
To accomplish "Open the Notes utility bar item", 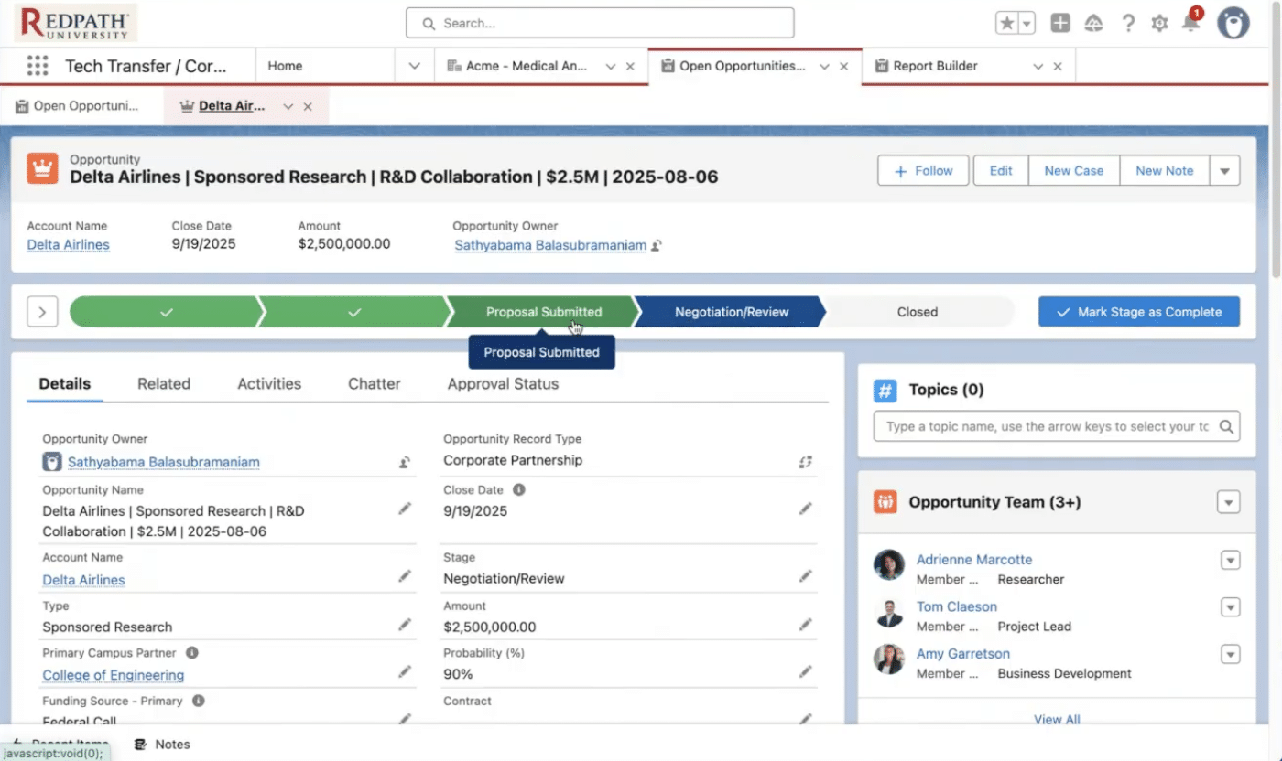I will pos(162,745).
